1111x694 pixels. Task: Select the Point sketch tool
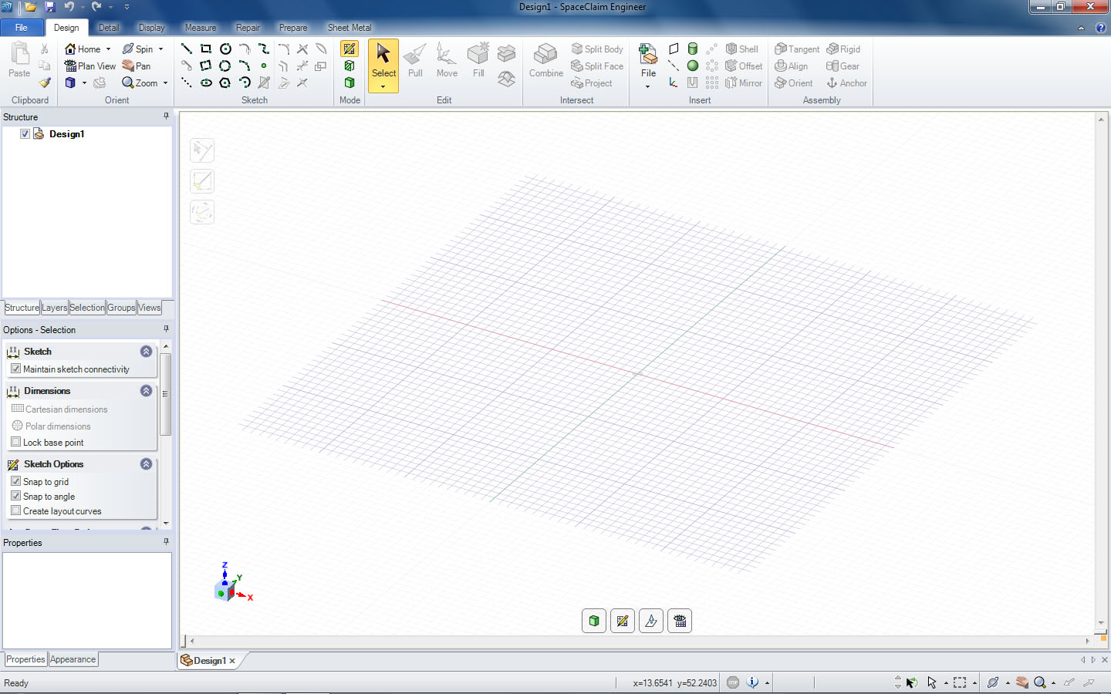264,66
